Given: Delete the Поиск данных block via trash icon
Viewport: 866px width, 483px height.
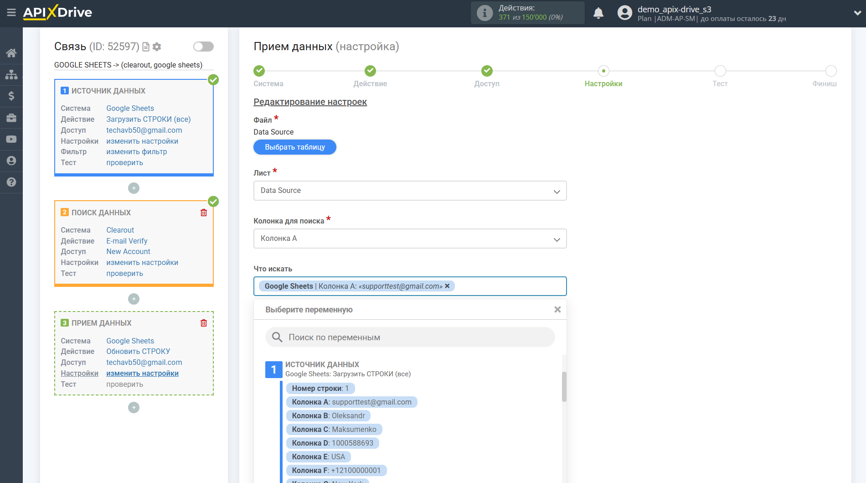Looking at the screenshot, I should pos(204,213).
